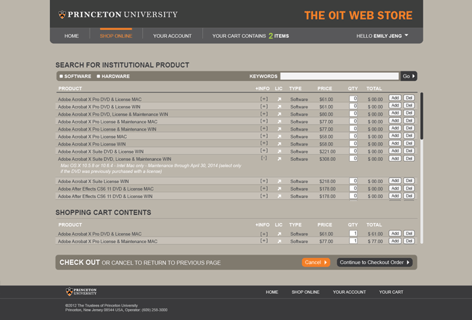Click license icon for Adobe Acrobat X Pro License WIN
Viewport: 472px width, 320px height.
(279, 144)
